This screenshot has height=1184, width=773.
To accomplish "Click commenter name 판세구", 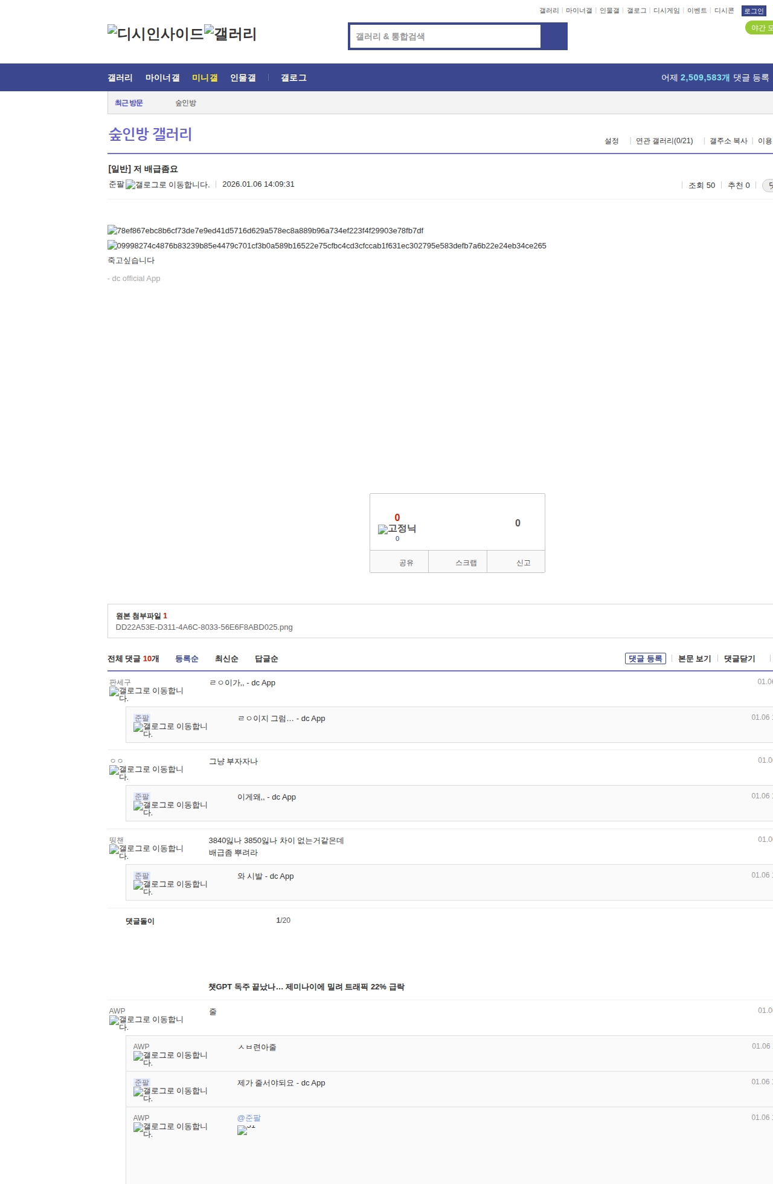I will click(x=120, y=682).
